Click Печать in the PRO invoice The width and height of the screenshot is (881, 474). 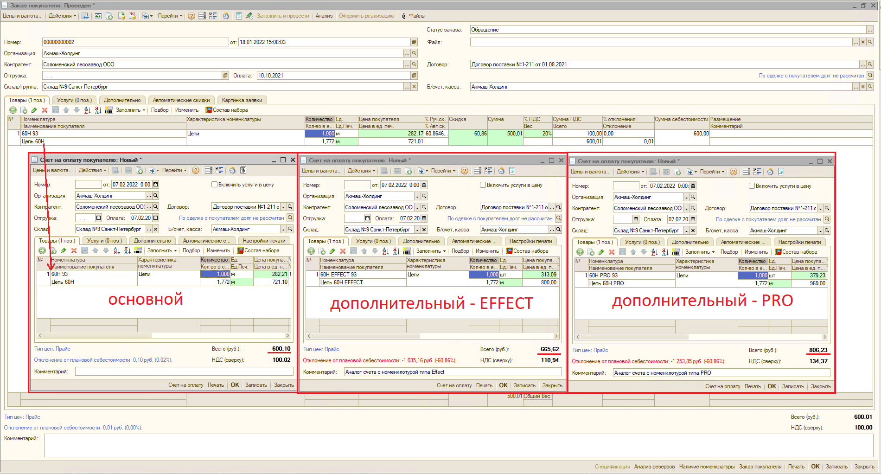tap(753, 386)
